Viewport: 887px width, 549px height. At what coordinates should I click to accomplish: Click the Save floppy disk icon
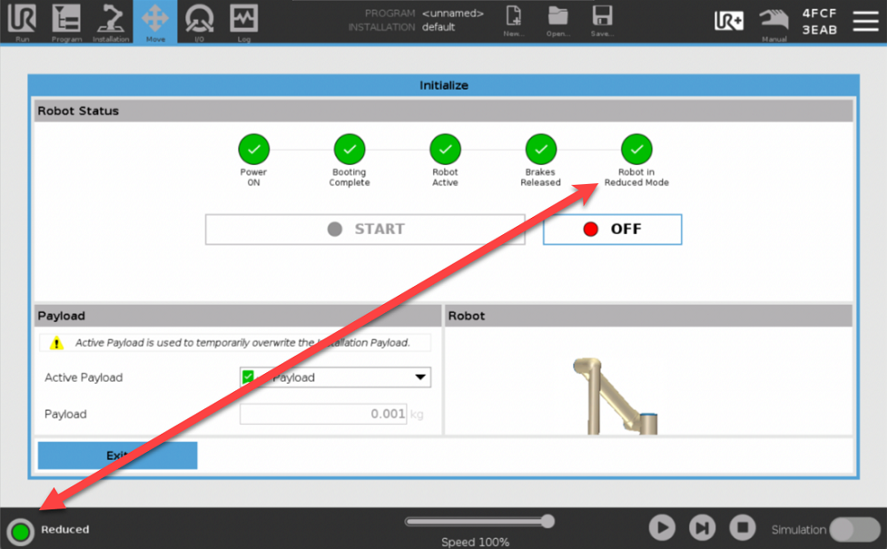[x=601, y=20]
